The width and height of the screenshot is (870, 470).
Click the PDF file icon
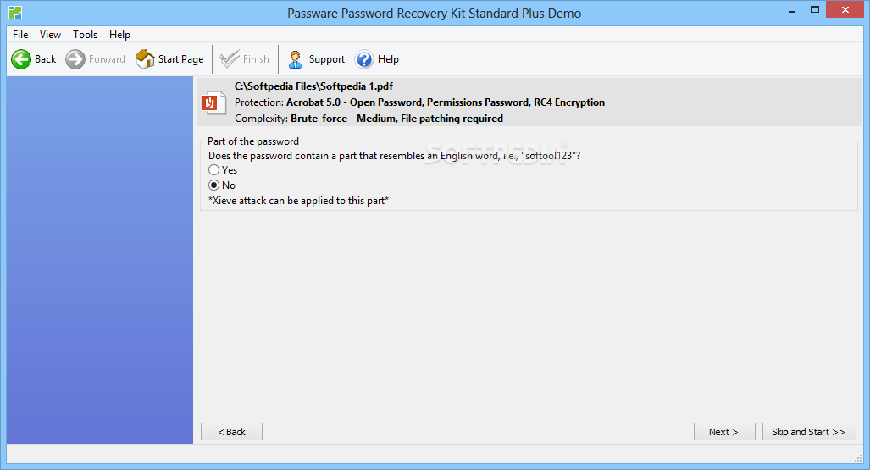(213, 102)
